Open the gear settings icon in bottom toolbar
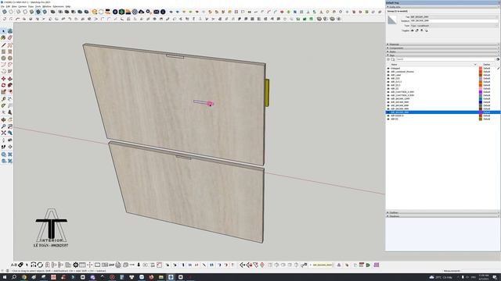 coord(76,265)
